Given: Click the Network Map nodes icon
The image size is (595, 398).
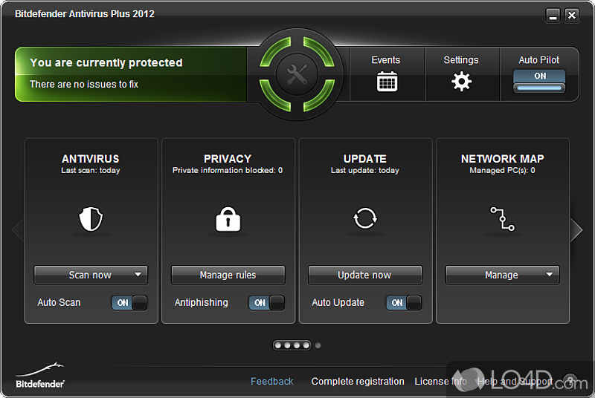Looking at the screenshot, I should point(503,218).
